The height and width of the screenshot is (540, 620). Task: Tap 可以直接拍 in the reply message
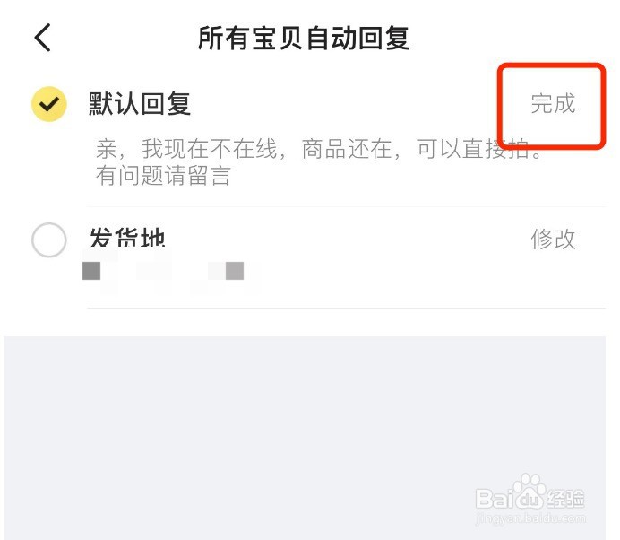point(473,149)
